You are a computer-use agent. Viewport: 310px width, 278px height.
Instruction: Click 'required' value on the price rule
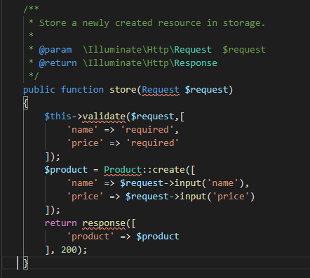coord(153,143)
